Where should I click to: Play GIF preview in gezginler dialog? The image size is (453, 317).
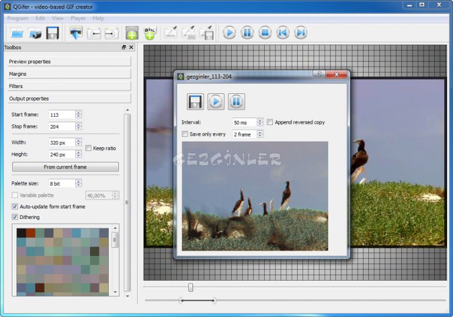point(216,102)
